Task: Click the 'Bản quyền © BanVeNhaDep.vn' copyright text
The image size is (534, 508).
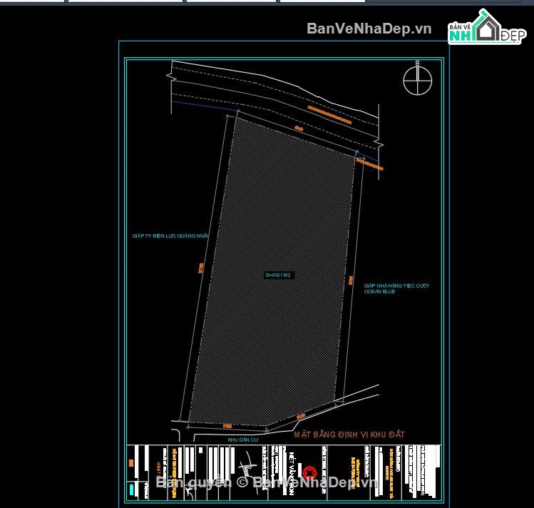Action: [266, 483]
